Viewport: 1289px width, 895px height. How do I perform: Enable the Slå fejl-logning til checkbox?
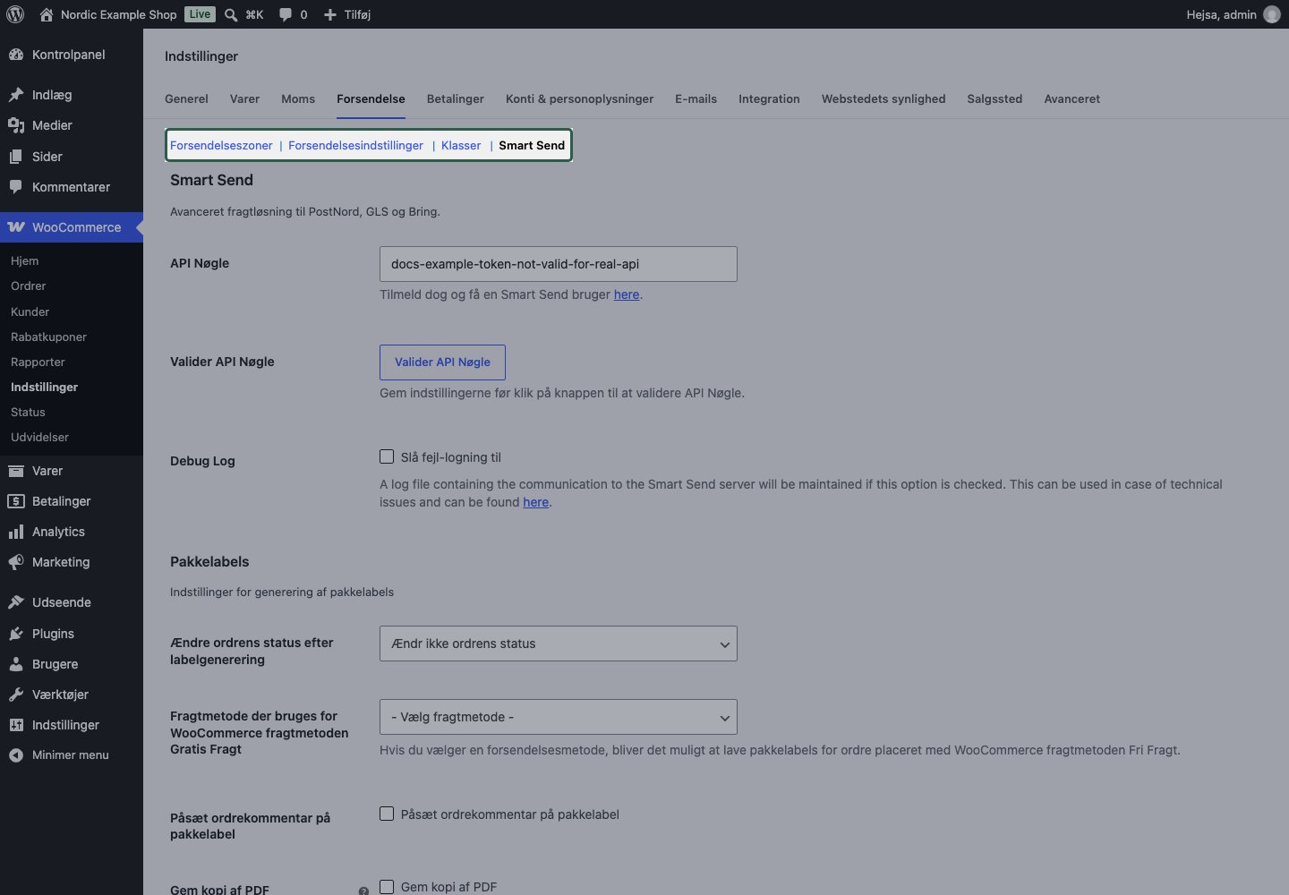[387, 456]
